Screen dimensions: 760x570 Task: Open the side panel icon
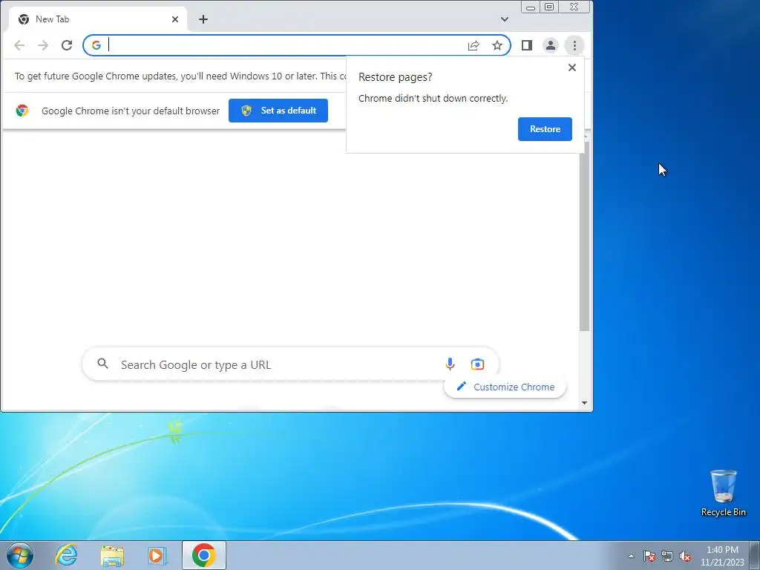tap(527, 45)
